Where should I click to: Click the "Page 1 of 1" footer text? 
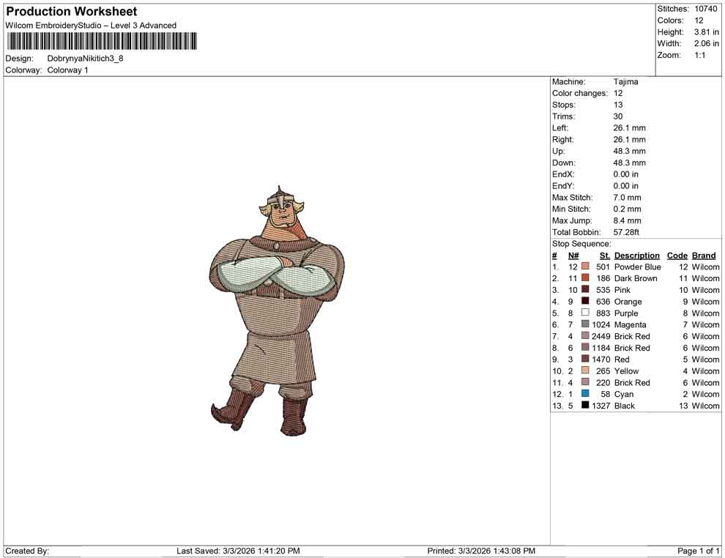click(x=698, y=551)
